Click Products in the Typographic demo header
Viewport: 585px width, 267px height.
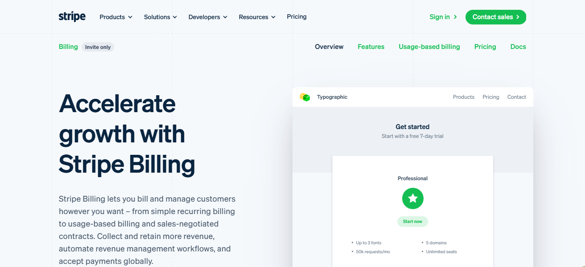click(x=463, y=97)
